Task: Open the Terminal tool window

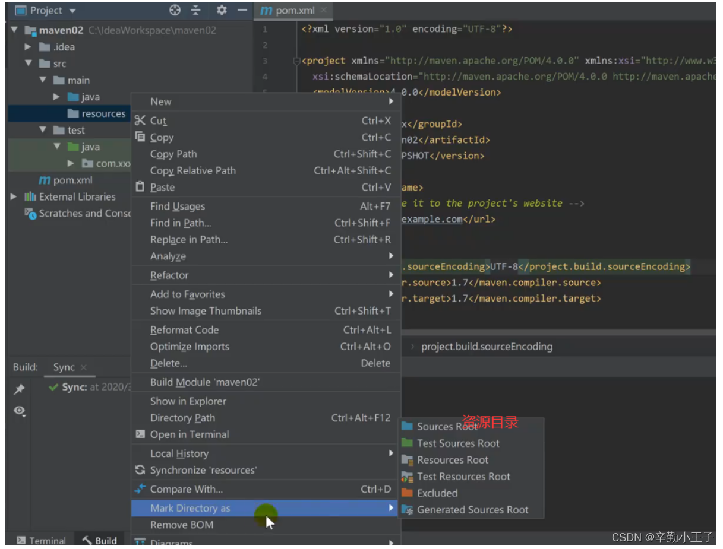Action: pos(42,540)
